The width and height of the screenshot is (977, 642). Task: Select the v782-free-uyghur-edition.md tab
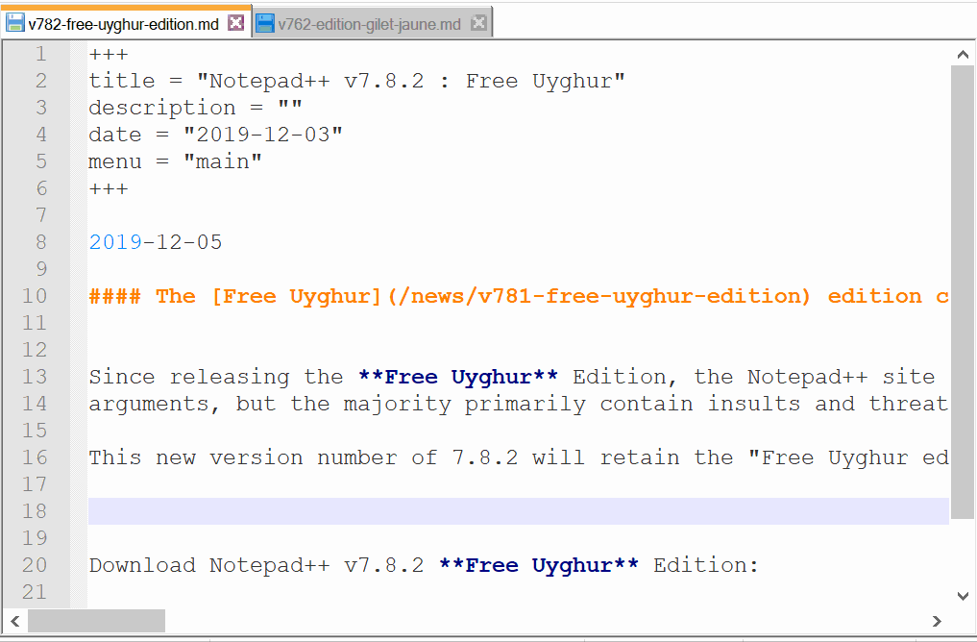click(x=123, y=24)
